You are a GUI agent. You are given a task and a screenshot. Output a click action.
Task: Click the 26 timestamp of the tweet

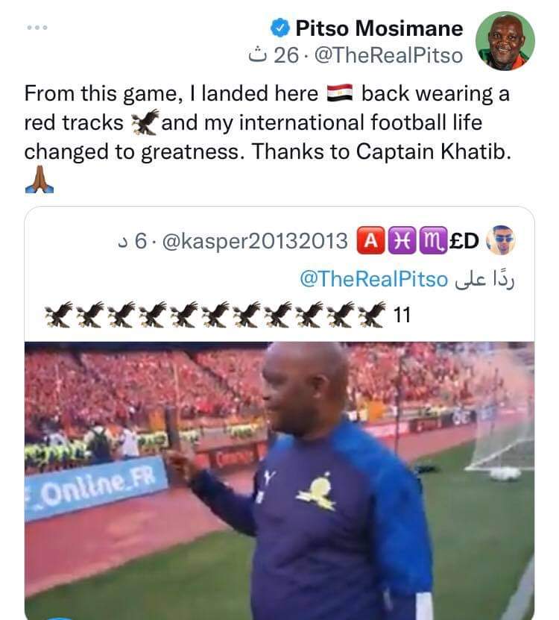pos(274,55)
